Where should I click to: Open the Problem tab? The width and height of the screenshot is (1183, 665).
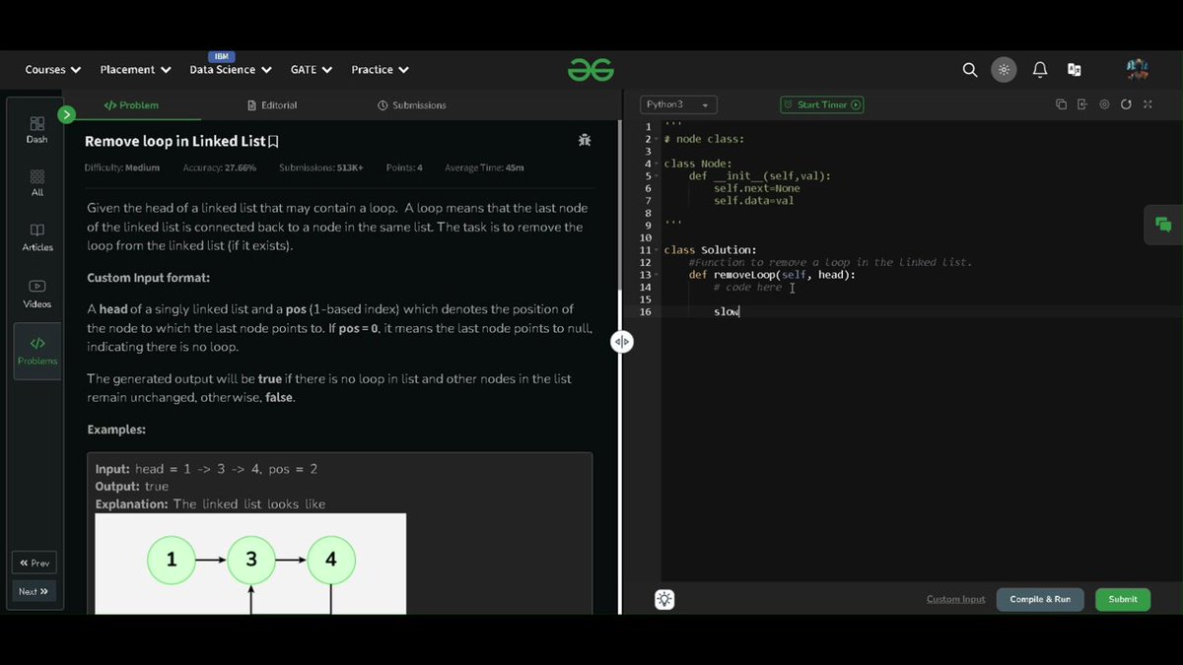click(131, 104)
